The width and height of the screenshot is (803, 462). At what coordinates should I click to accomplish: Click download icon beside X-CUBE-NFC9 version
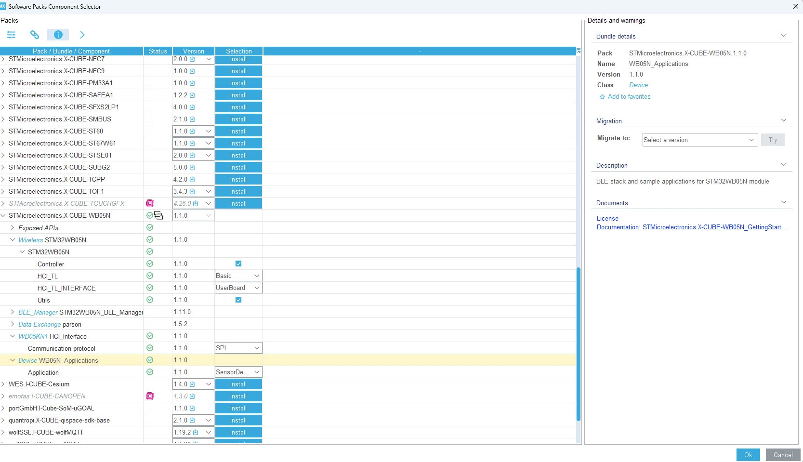click(192, 71)
